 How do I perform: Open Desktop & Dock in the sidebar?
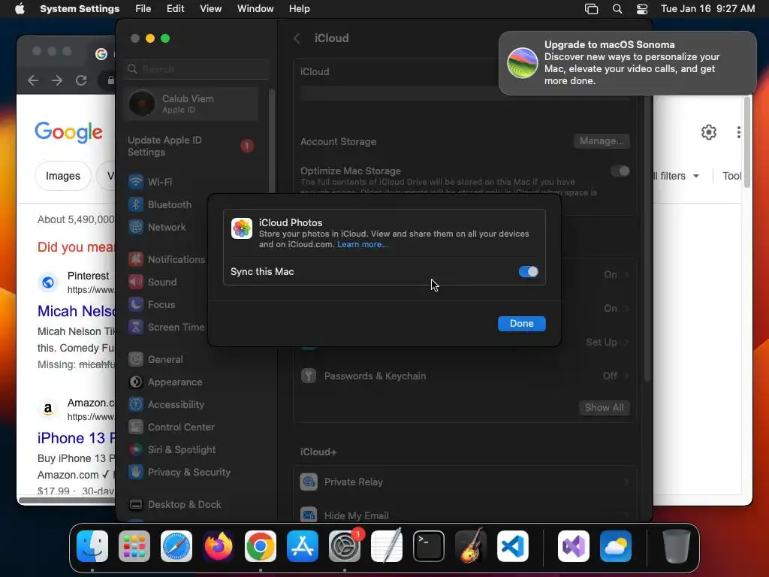tap(192, 505)
